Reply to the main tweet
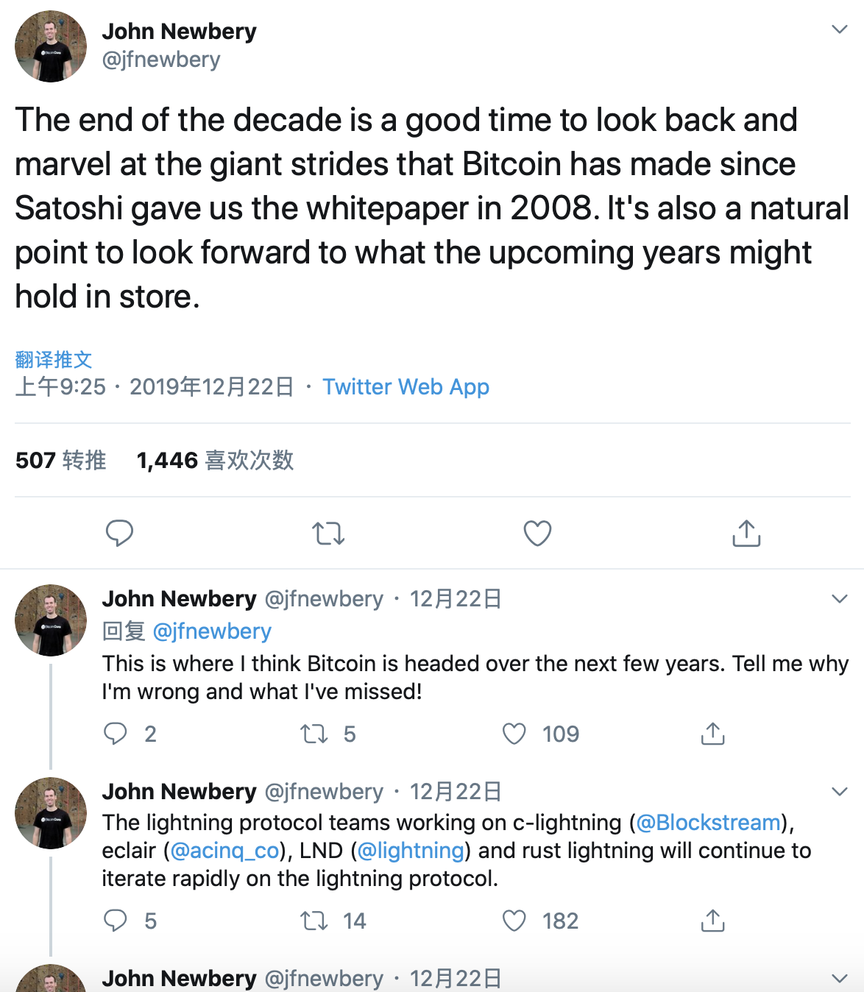 point(119,533)
